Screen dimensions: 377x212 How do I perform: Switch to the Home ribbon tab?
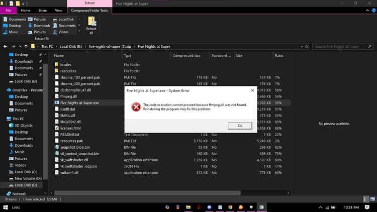(26, 11)
